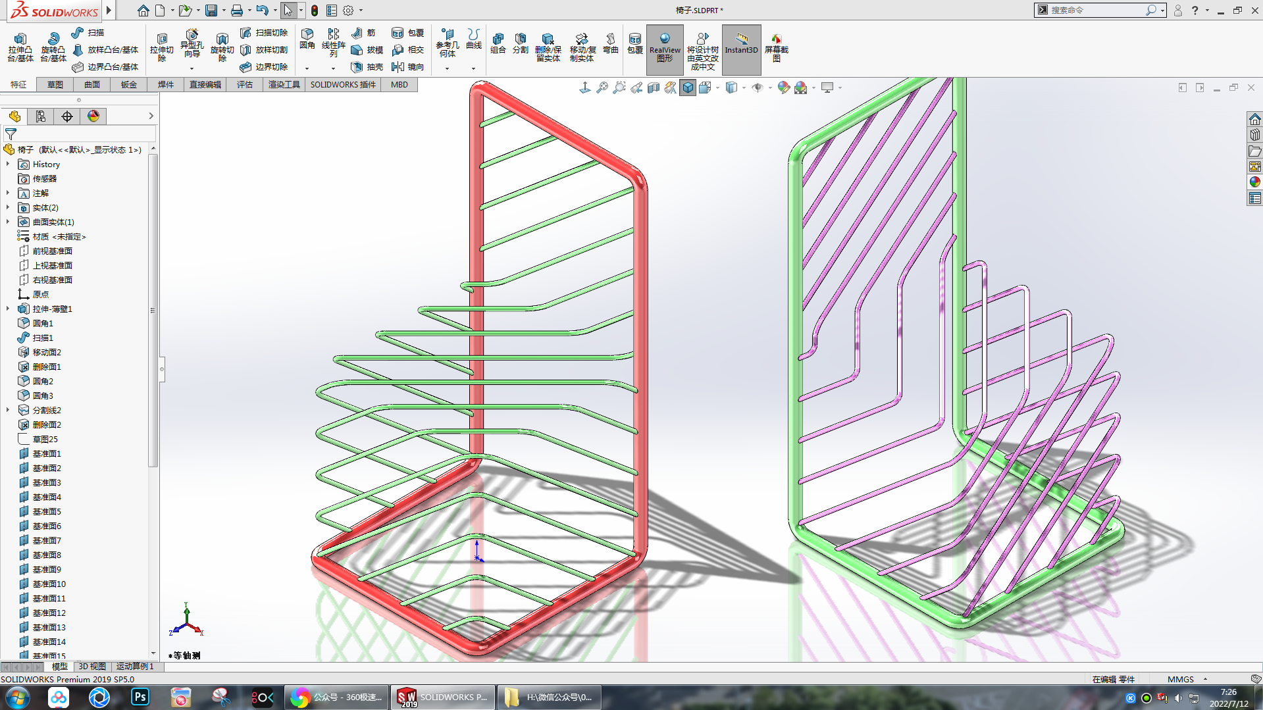The image size is (1263, 710).
Task: Choose the 扫描 sweep tool
Action: click(88, 32)
